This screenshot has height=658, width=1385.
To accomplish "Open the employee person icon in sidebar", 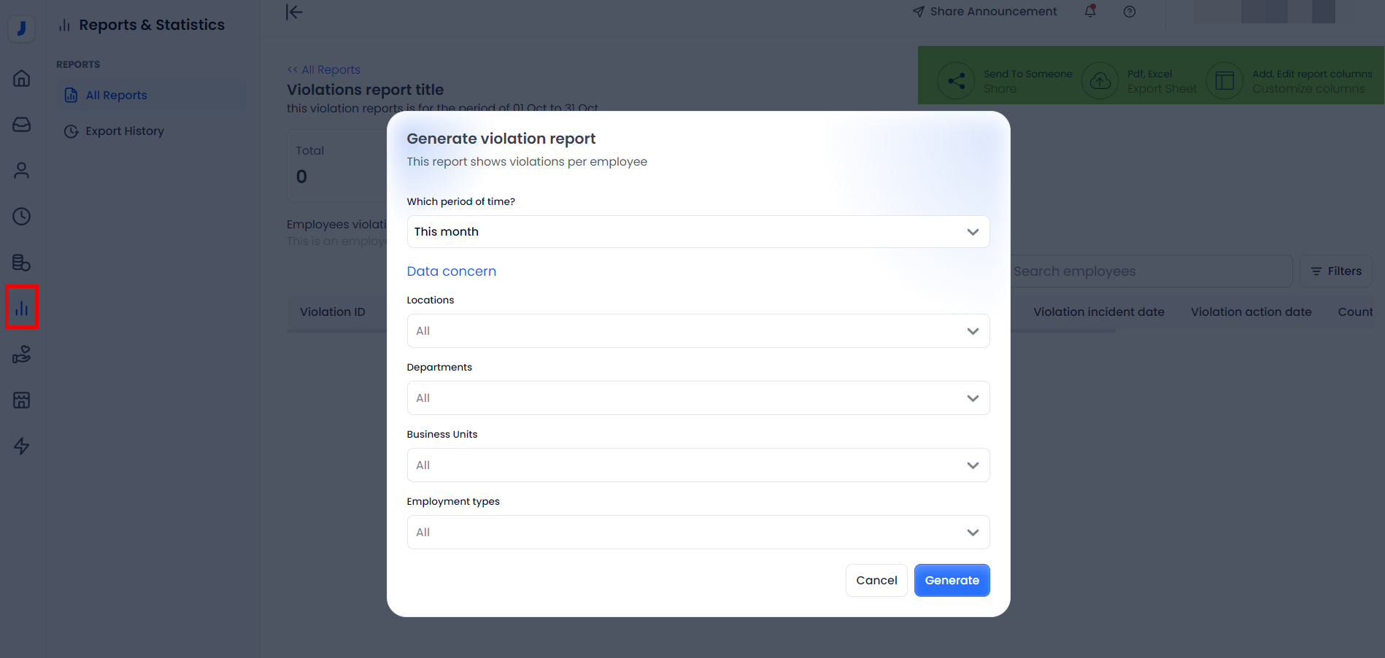I will 22,171.
